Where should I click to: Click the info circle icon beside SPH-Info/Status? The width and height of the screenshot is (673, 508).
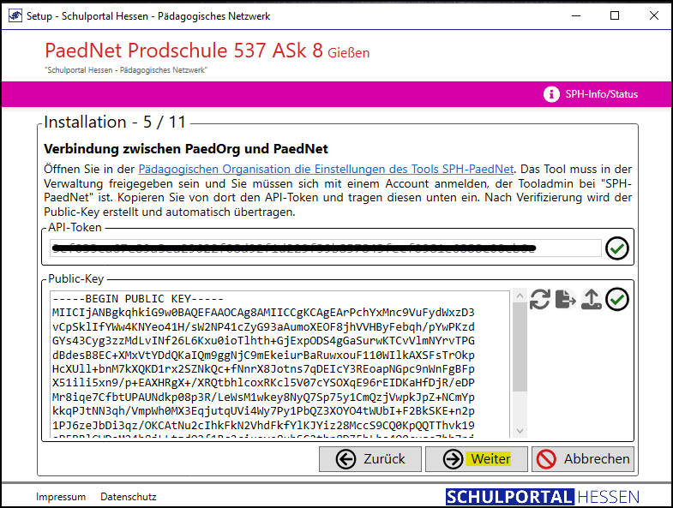(551, 94)
